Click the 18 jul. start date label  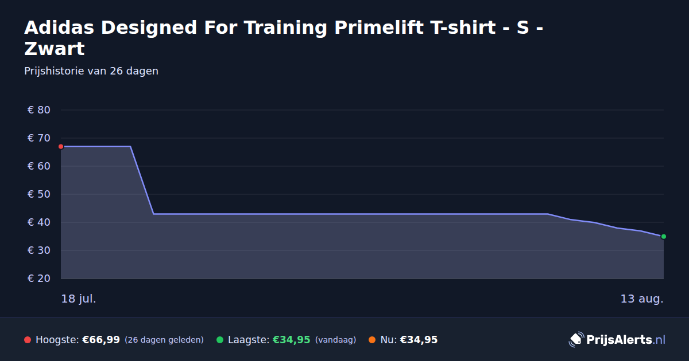tap(79, 299)
